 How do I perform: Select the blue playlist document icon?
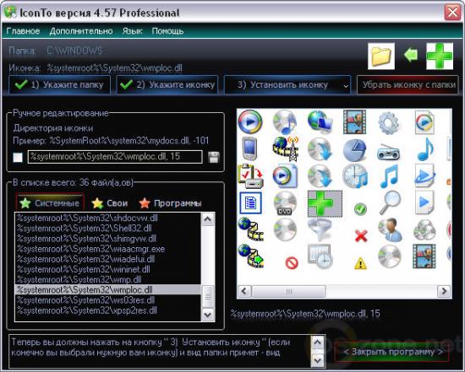point(250,203)
